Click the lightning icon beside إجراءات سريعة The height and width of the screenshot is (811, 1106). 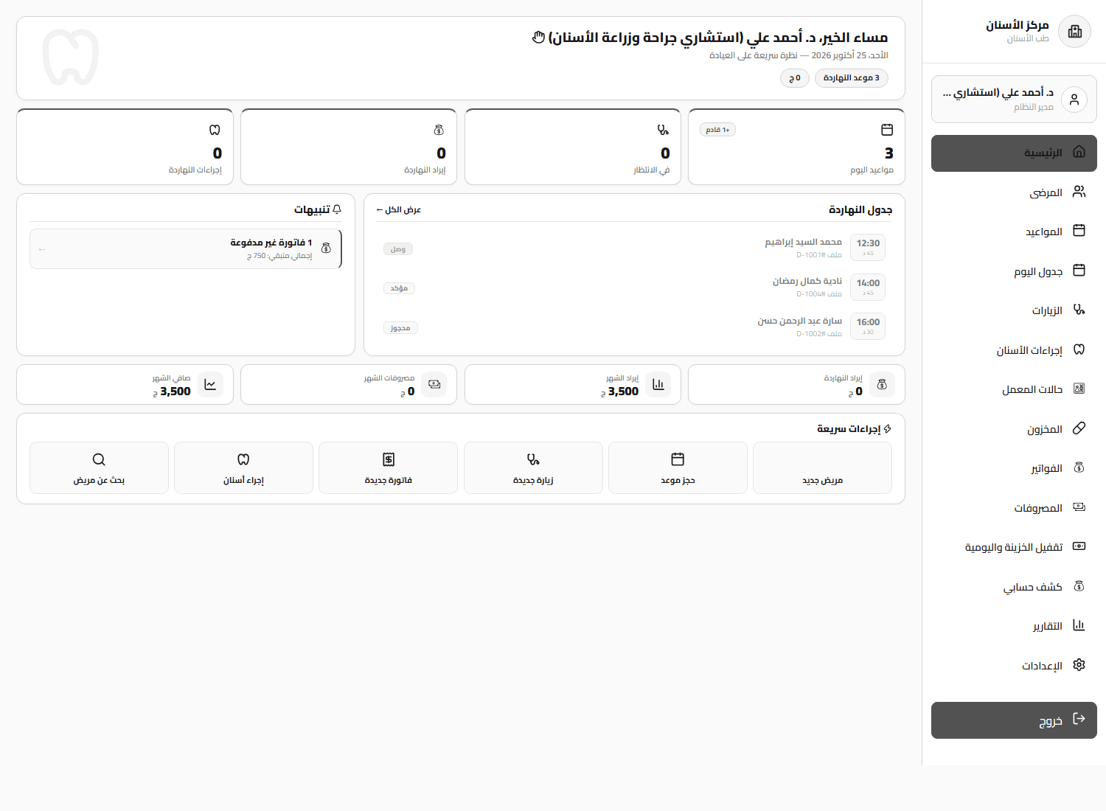(x=887, y=428)
